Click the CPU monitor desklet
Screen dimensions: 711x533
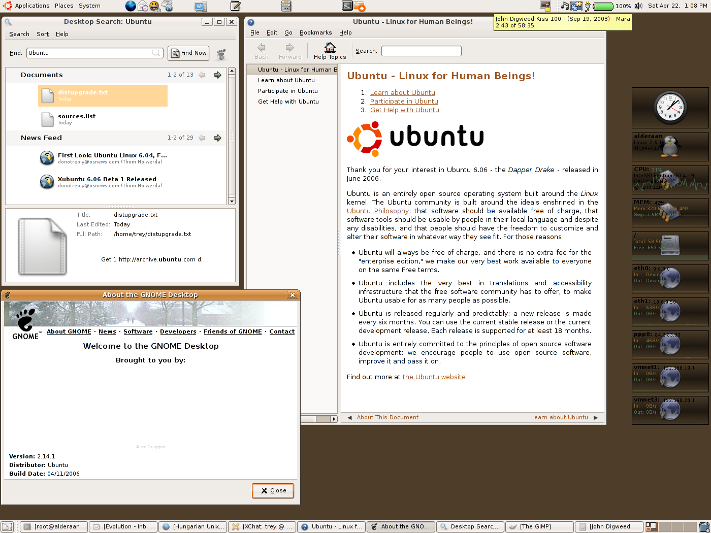(x=670, y=180)
